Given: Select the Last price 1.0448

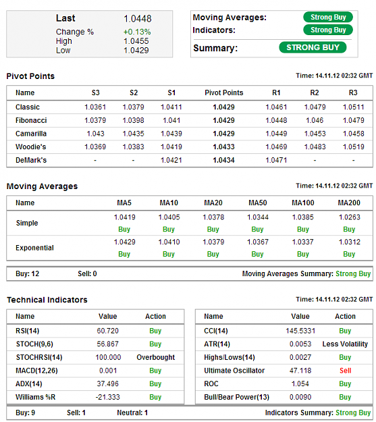Looking at the screenshot, I should (x=138, y=19).
